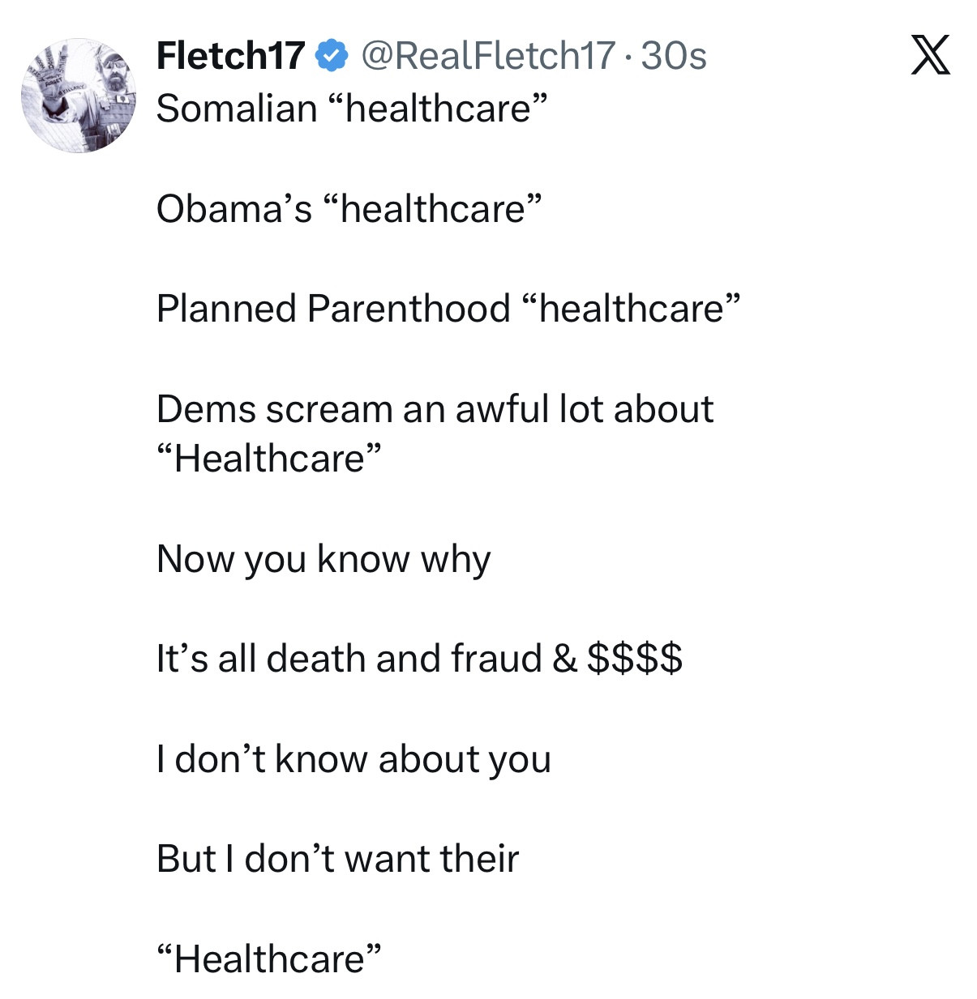Click "healthcare" on the Obama's line

[x=432, y=209]
